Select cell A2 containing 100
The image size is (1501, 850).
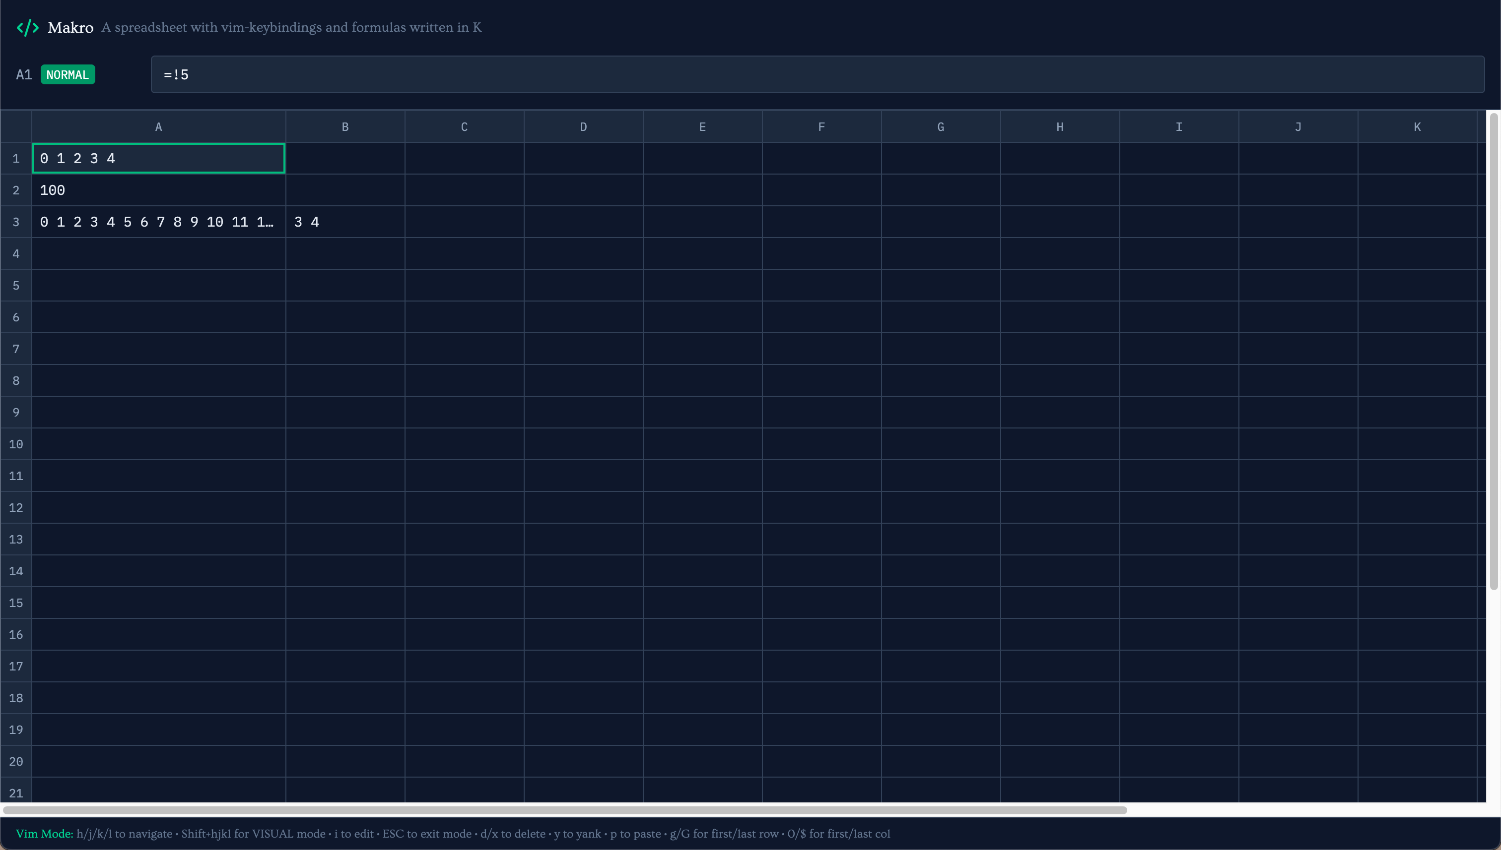pos(158,190)
